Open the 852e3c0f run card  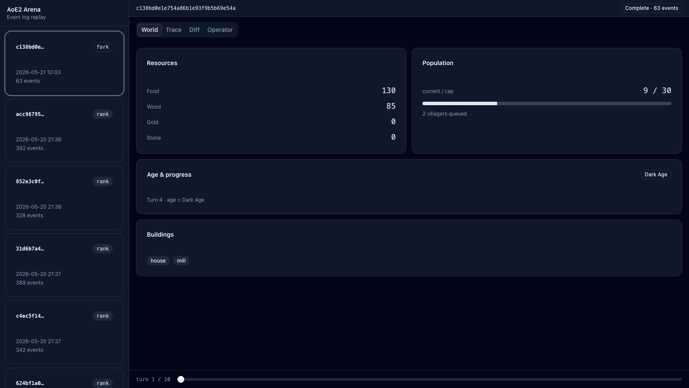click(64, 198)
